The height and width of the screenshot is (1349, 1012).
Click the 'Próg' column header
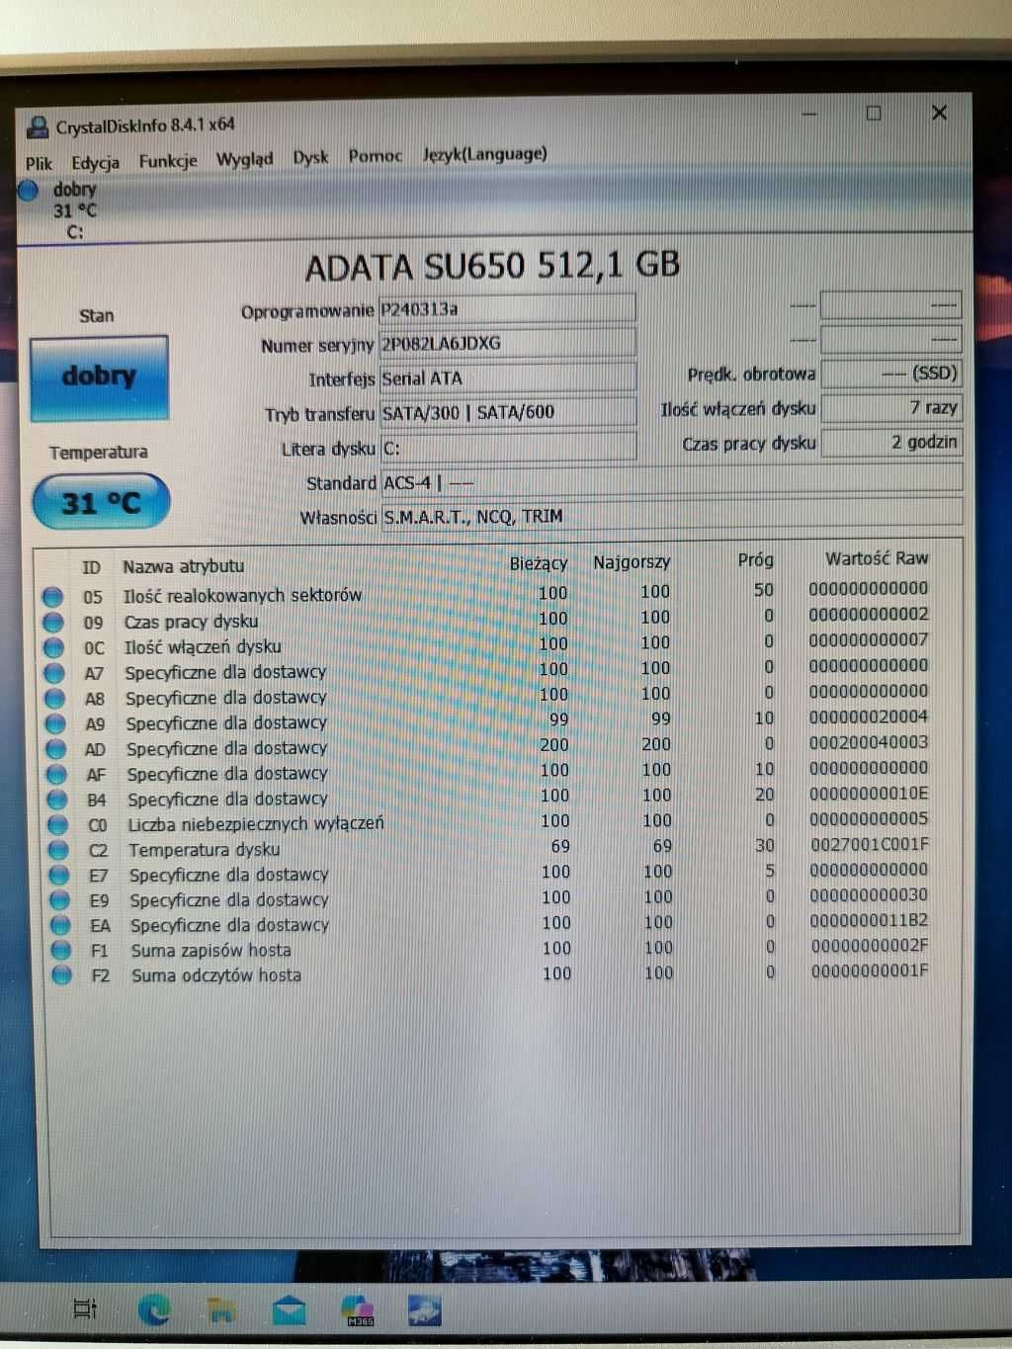click(x=755, y=560)
